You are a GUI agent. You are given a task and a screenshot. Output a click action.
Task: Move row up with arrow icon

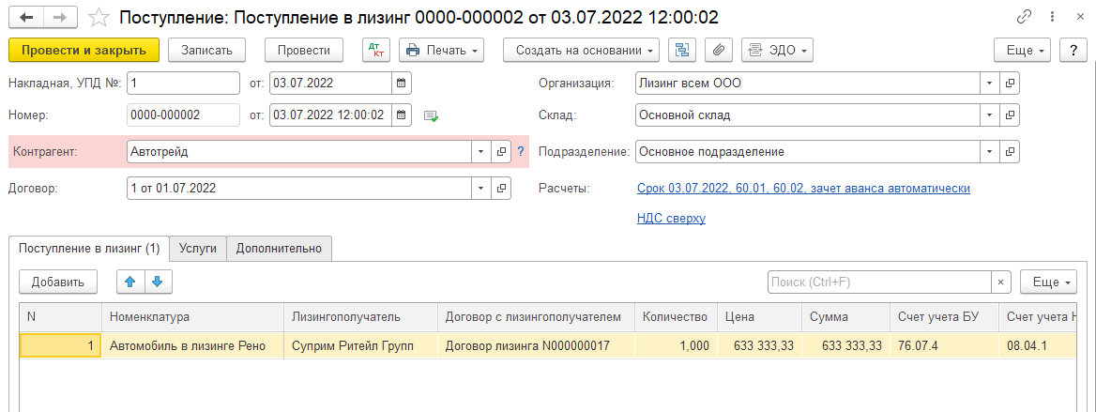(130, 282)
